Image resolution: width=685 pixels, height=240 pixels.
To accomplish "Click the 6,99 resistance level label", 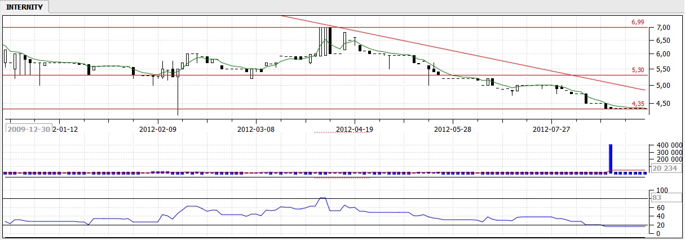I will click(x=637, y=22).
